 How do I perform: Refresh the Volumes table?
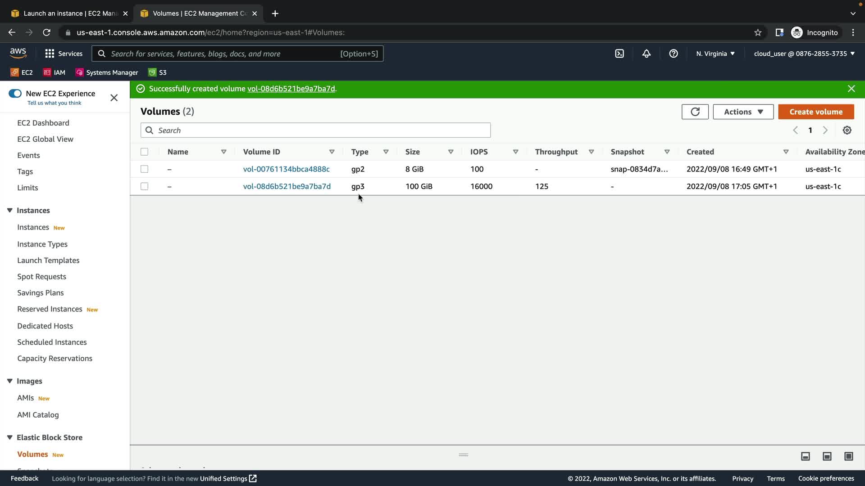pos(695,112)
